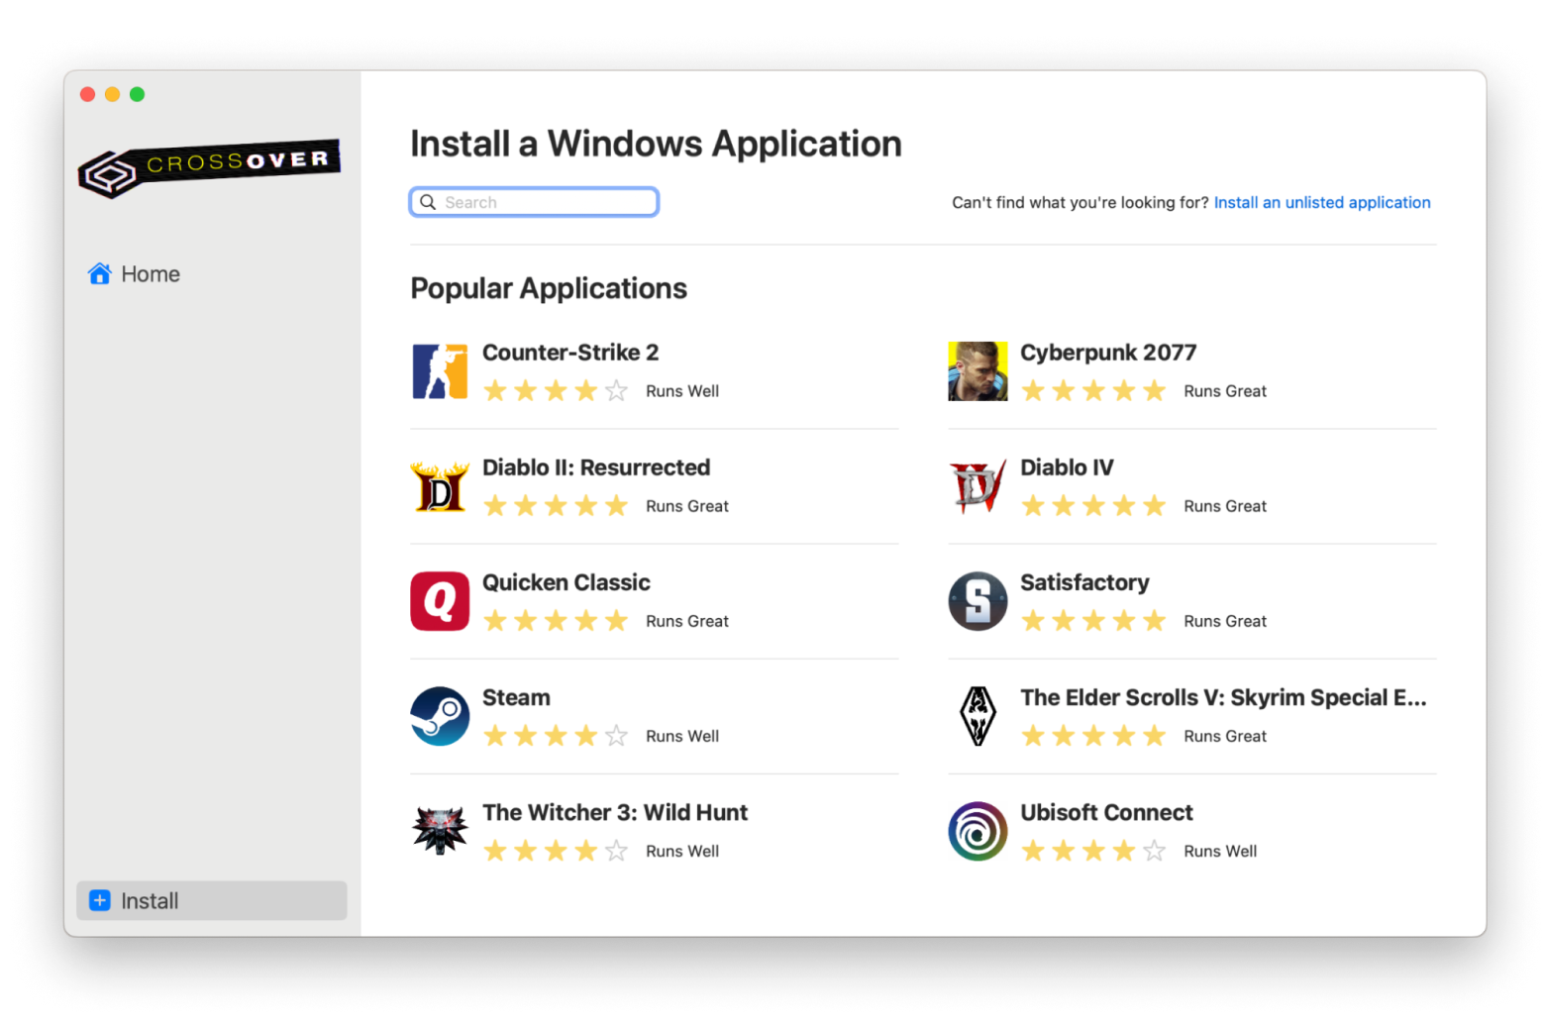The width and height of the screenshot is (1545, 1030).
Task: Close the window with red button
Action: (x=87, y=94)
